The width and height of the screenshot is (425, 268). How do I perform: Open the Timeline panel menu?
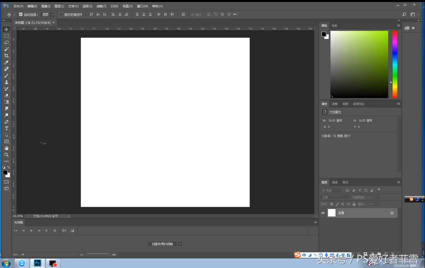pyautogui.click(x=315, y=222)
